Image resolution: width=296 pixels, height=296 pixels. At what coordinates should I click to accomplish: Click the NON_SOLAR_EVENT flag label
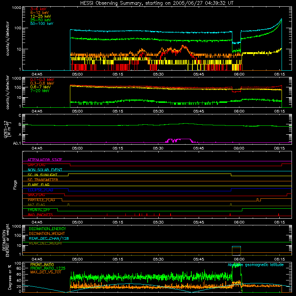coord(45,170)
